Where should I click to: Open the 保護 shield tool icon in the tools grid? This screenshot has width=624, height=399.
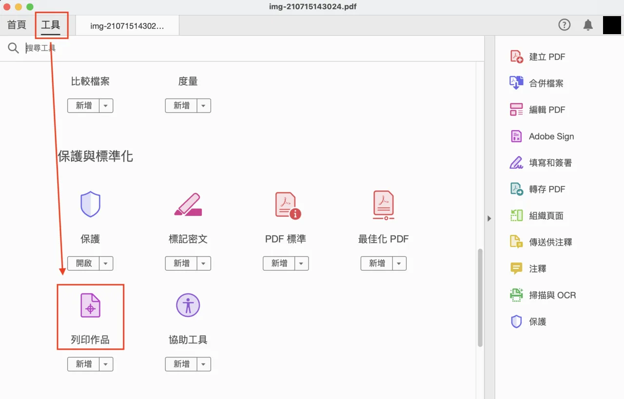pyautogui.click(x=90, y=204)
